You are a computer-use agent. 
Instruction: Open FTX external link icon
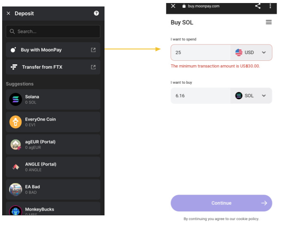tap(93, 67)
